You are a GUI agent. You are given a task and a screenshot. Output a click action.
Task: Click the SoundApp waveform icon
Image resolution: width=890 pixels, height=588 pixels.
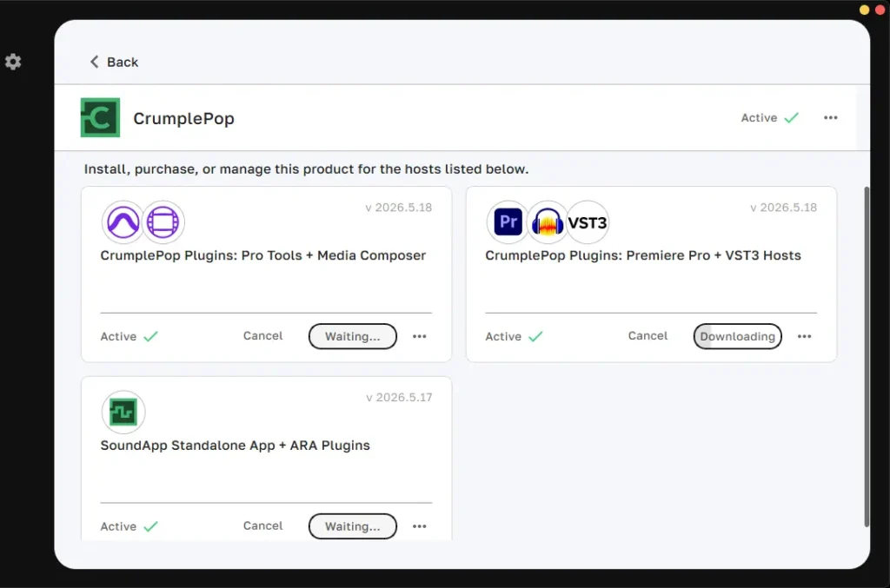click(x=123, y=412)
